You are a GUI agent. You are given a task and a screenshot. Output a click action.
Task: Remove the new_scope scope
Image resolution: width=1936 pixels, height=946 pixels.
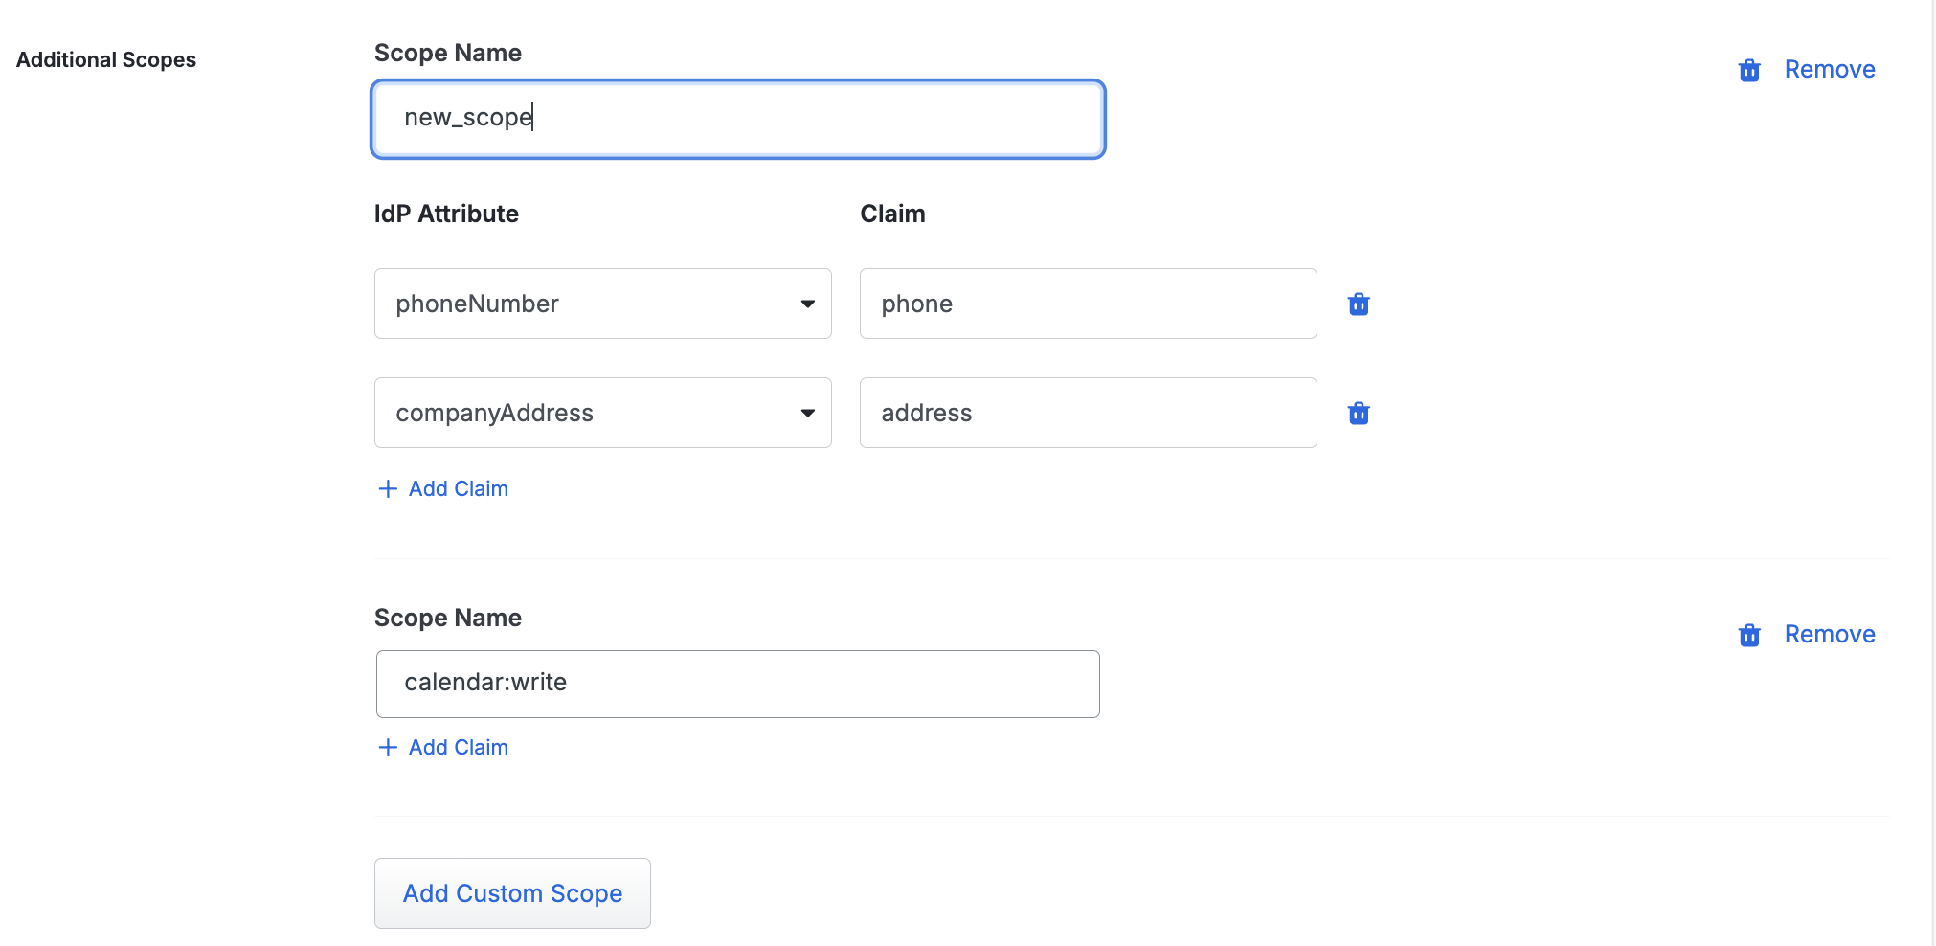1829,68
